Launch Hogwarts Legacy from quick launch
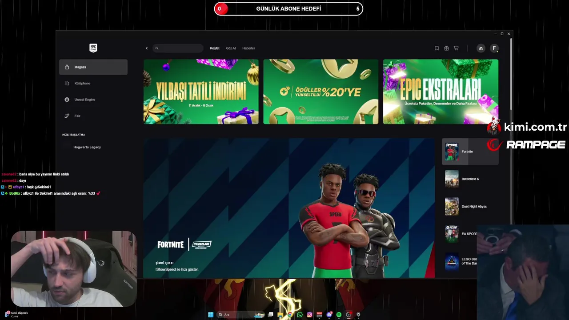The image size is (569, 320). (87, 147)
